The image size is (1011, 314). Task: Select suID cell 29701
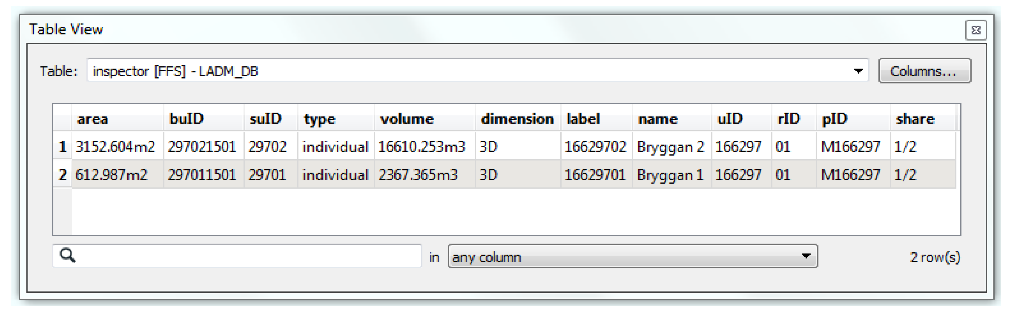pyautogui.click(x=271, y=174)
